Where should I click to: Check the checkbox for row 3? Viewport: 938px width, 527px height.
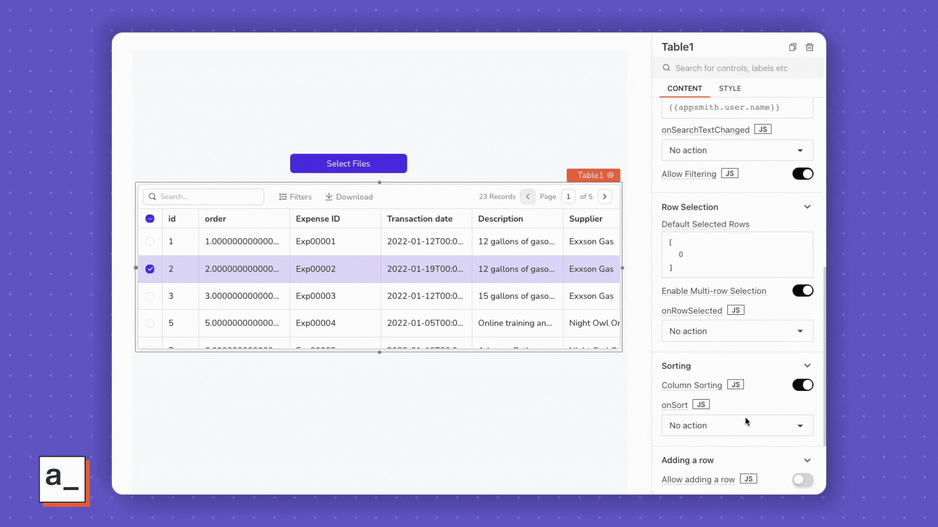[x=150, y=296]
